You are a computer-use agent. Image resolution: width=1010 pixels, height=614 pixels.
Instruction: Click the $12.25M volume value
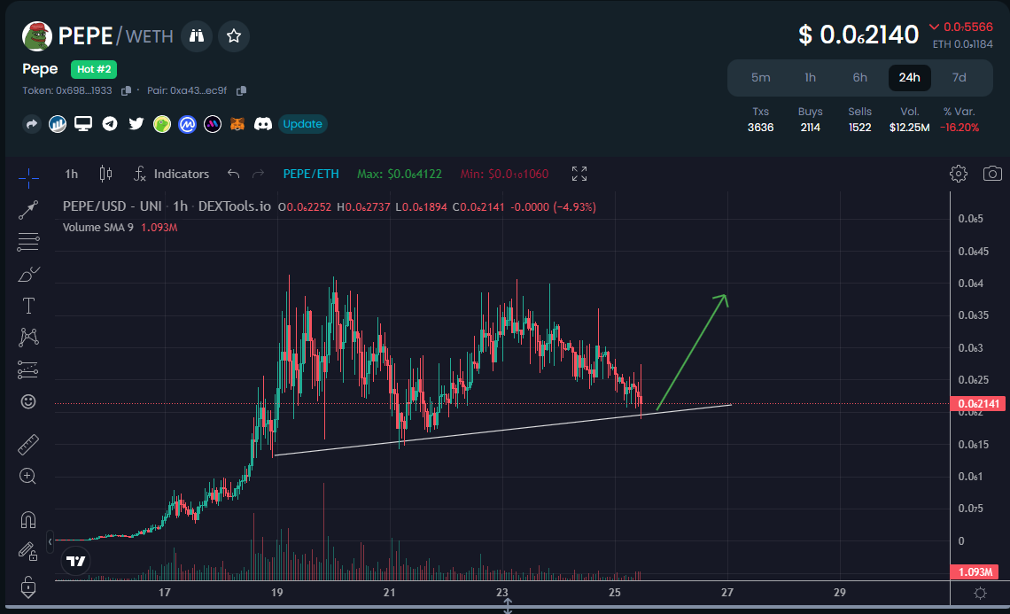pos(910,128)
